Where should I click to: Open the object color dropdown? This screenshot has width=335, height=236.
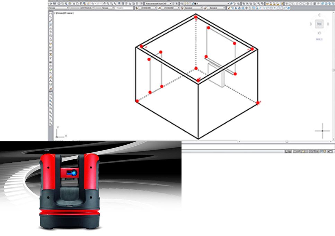coord(59,8)
